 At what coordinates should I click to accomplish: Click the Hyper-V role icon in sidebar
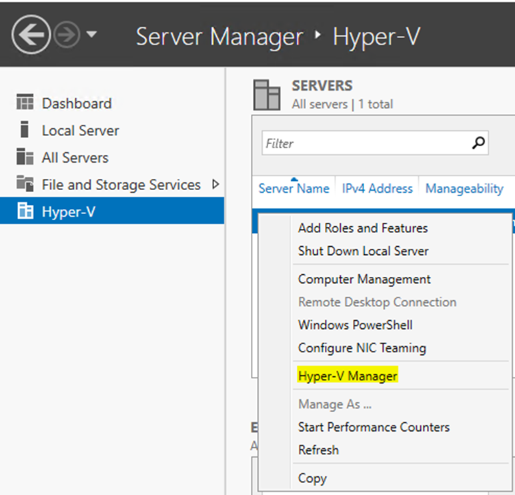(x=25, y=210)
